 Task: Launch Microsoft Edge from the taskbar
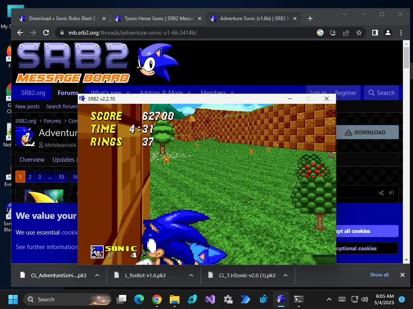tap(139, 299)
